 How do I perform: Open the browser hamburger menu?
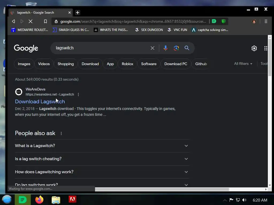point(266,21)
